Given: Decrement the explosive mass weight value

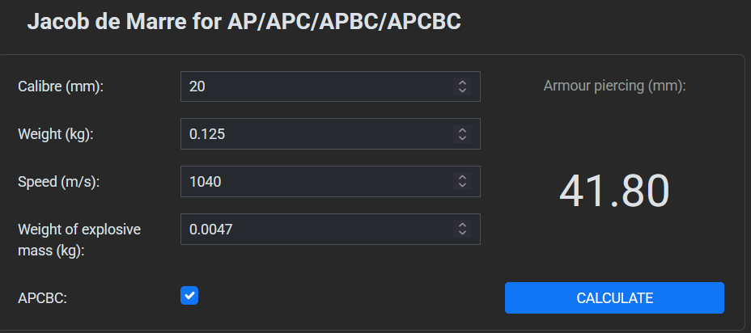Looking at the screenshot, I should (462, 234).
